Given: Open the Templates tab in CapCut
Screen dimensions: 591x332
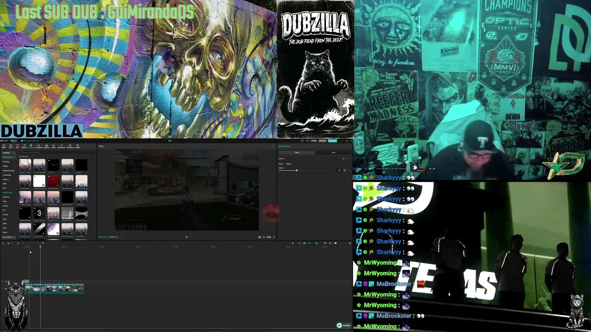Looking at the screenshot, I should pos(70,146).
